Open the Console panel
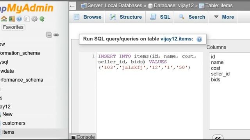 click(83, 137)
